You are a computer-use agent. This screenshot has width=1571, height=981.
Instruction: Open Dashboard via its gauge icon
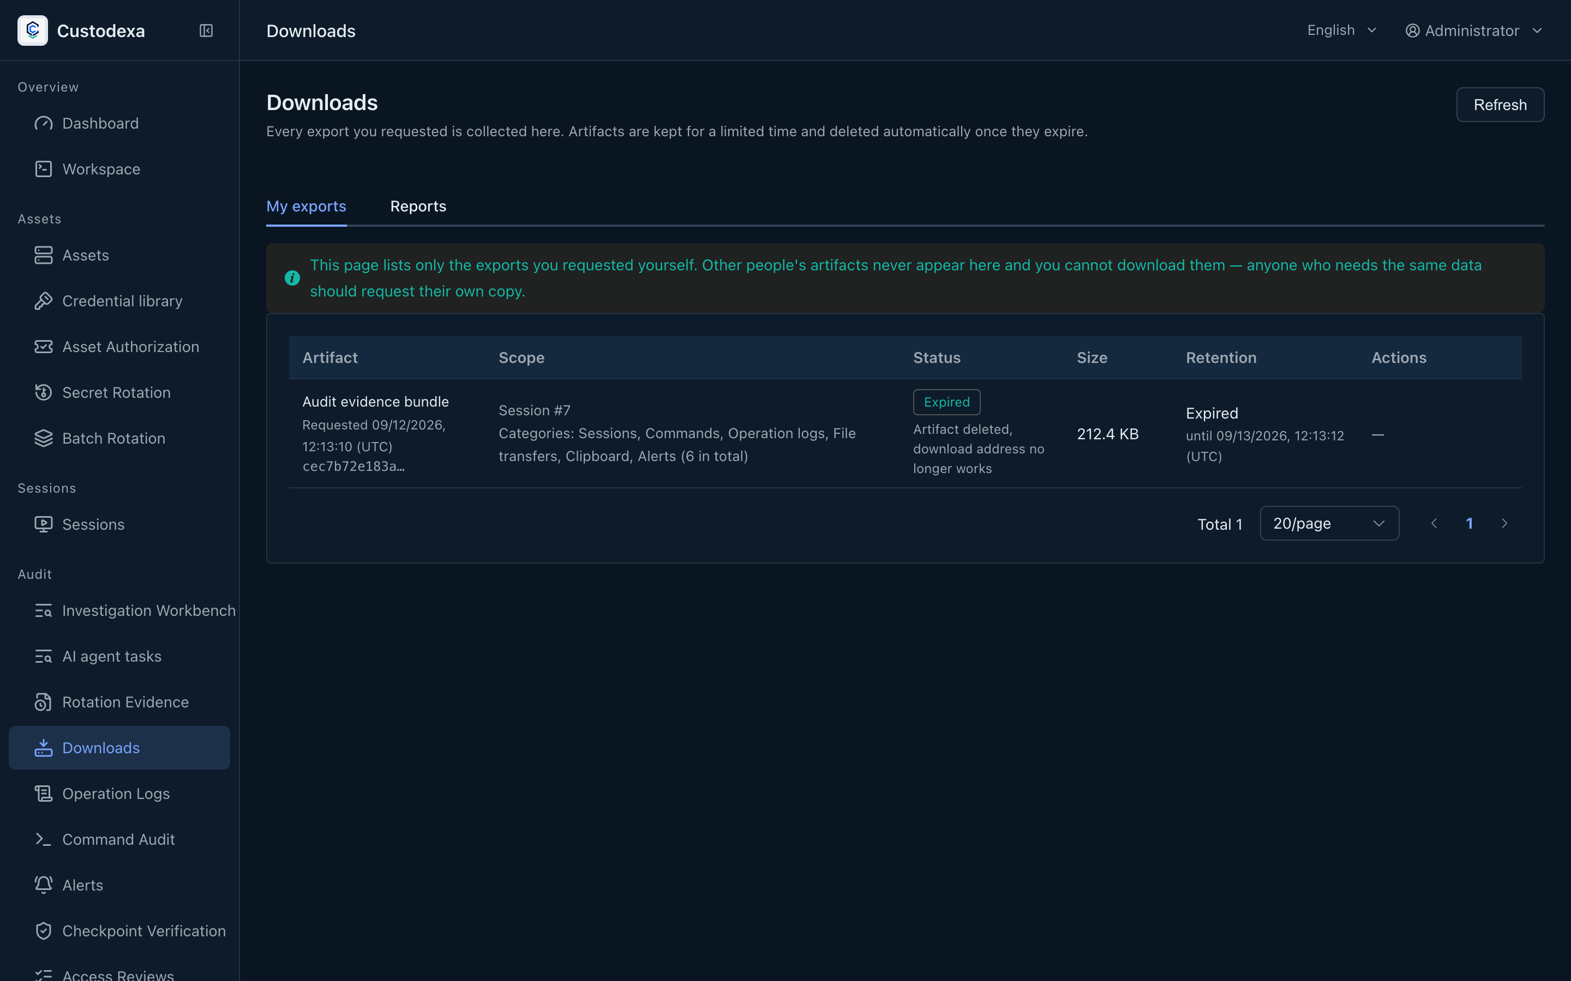44,123
